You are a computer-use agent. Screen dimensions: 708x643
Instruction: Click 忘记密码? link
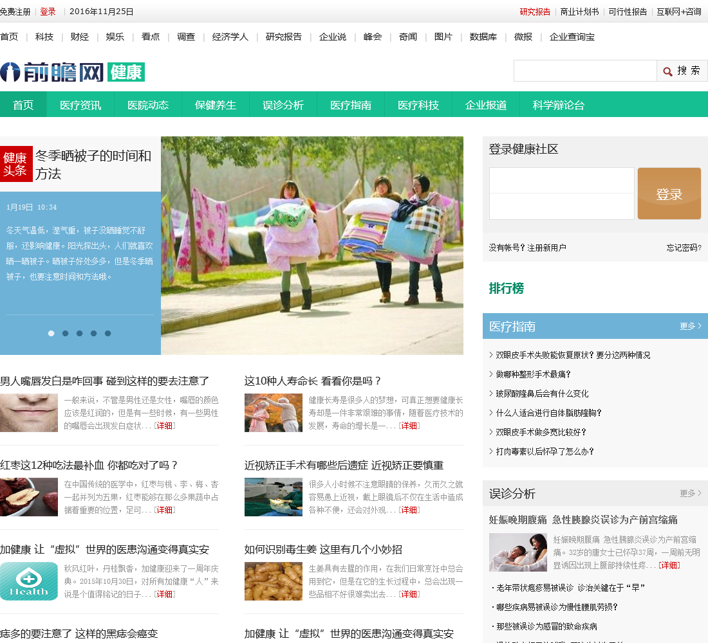(x=684, y=248)
